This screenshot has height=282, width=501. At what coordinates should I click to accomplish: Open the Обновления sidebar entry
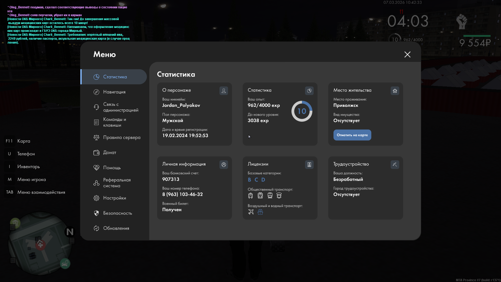116,228
